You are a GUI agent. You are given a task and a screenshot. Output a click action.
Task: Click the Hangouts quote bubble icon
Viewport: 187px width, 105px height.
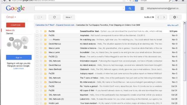(17, 44)
